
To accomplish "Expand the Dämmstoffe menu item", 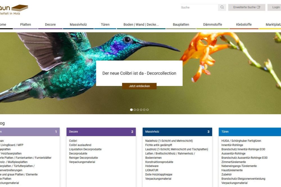I will [212, 25].
